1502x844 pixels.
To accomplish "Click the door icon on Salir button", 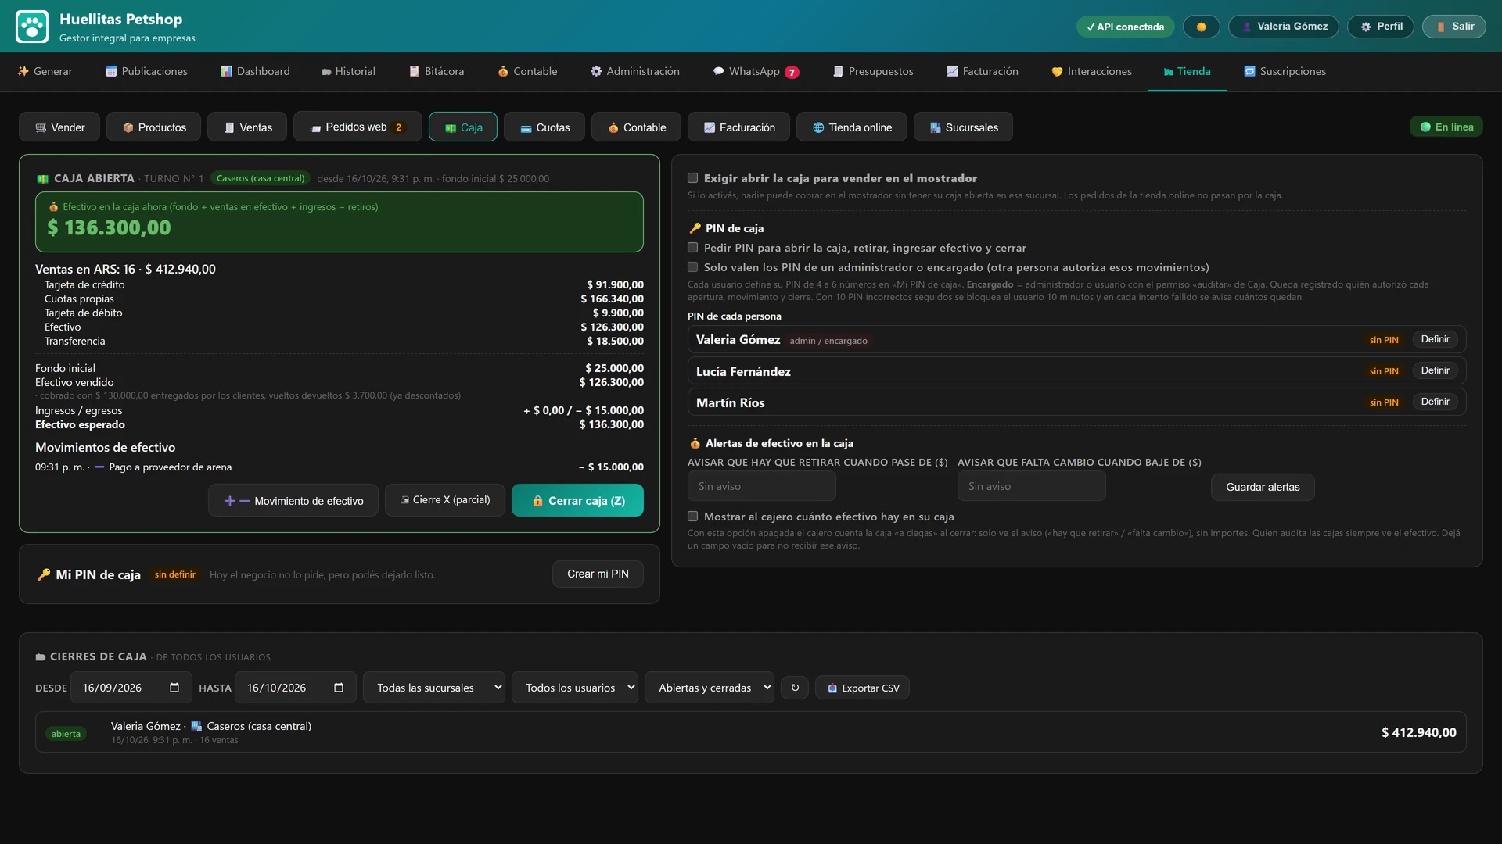I will (x=1440, y=27).
